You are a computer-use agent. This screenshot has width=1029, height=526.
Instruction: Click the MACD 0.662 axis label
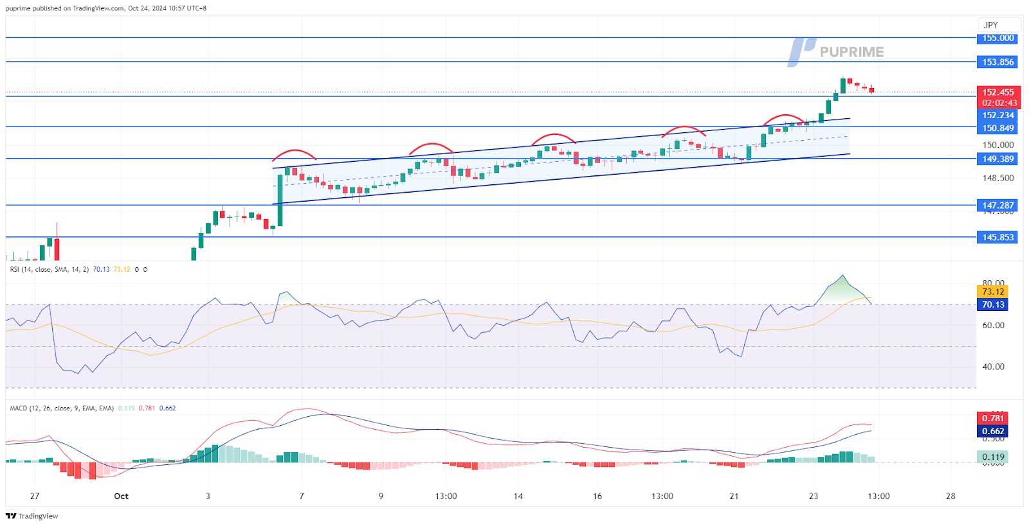pyautogui.click(x=993, y=432)
